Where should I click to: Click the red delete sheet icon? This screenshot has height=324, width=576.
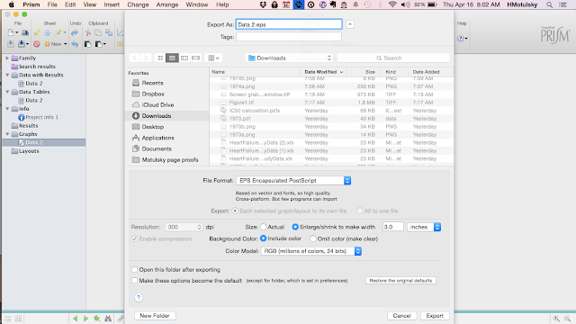click(x=37, y=44)
